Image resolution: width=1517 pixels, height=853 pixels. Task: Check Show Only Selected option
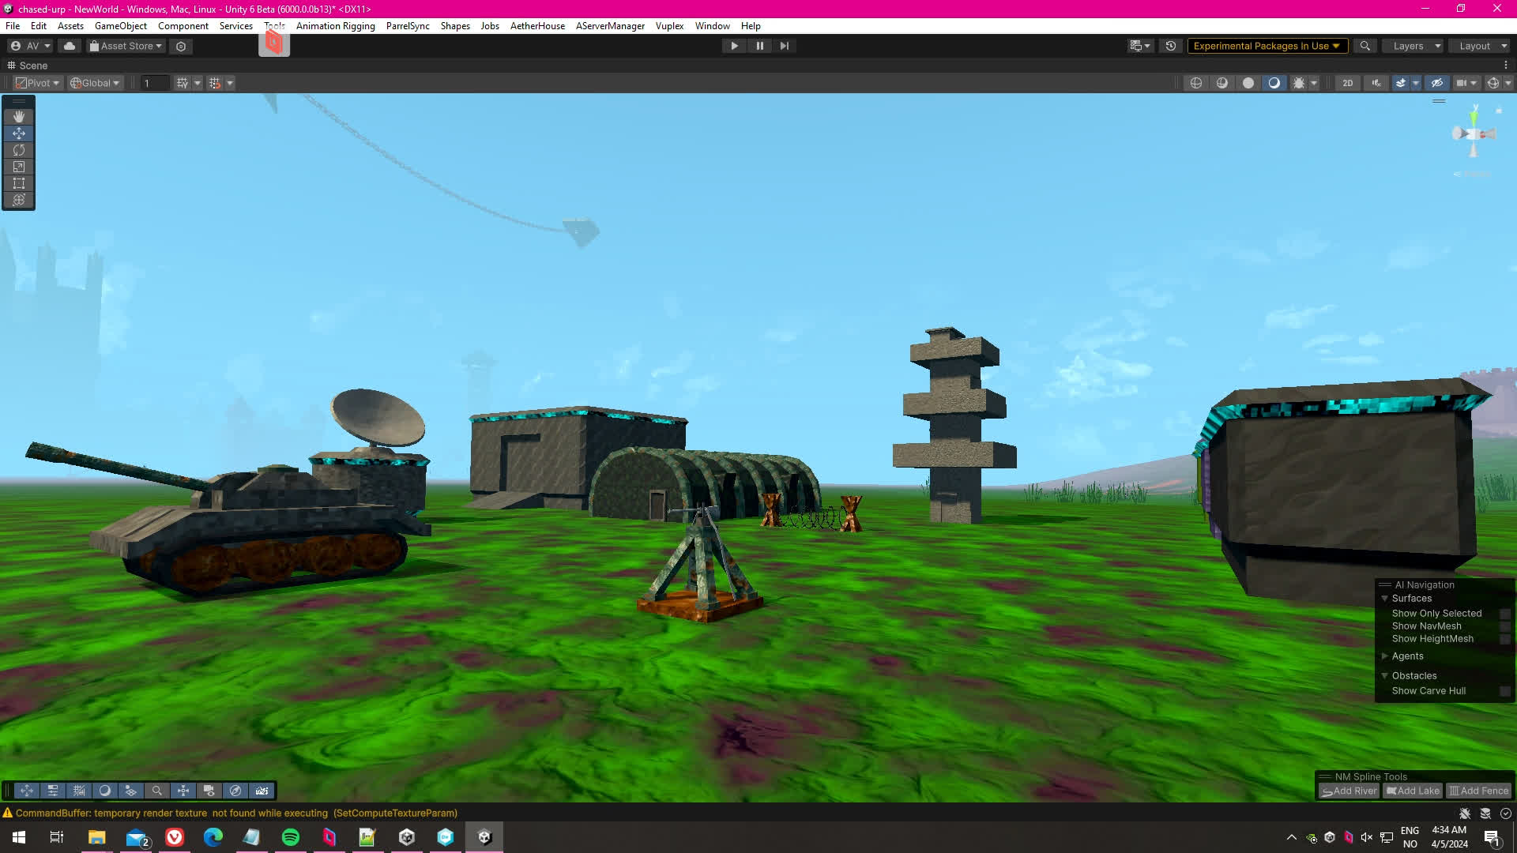(x=1504, y=614)
